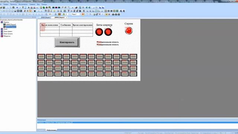
Task: Select the Сирена lamp on canvas
Action: point(129,31)
